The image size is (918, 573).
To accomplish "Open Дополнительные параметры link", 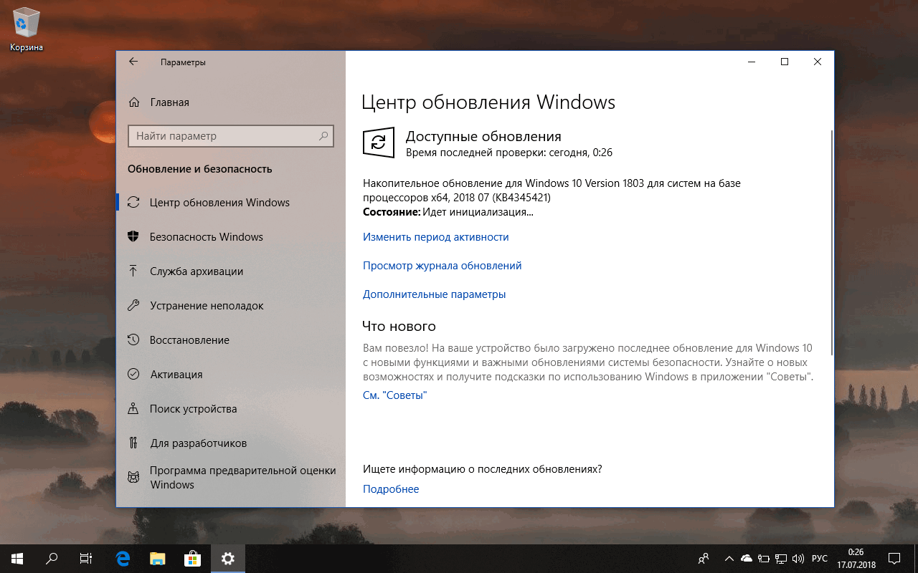I will (x=434, y=294).
